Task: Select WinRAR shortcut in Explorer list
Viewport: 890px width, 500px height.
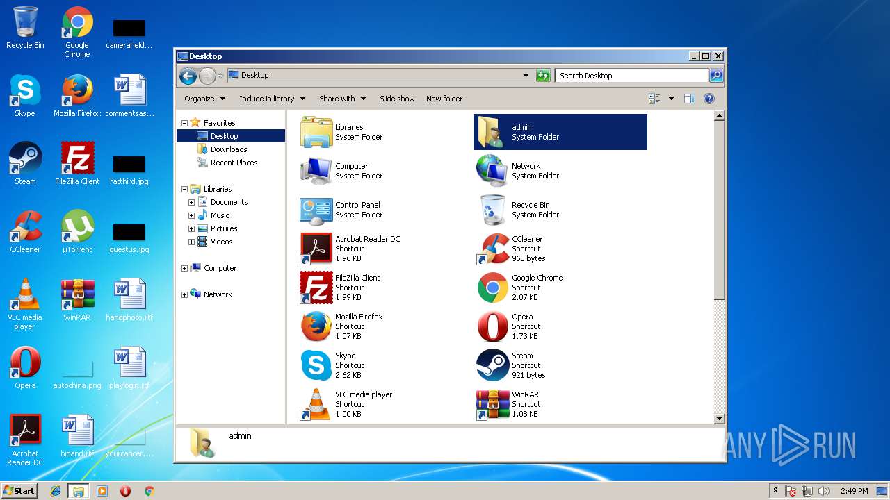Action: pos(508,404)
